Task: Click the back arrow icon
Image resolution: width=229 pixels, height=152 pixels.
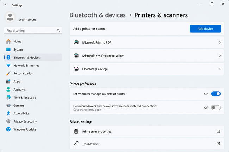Action: [x=6, y=5]
